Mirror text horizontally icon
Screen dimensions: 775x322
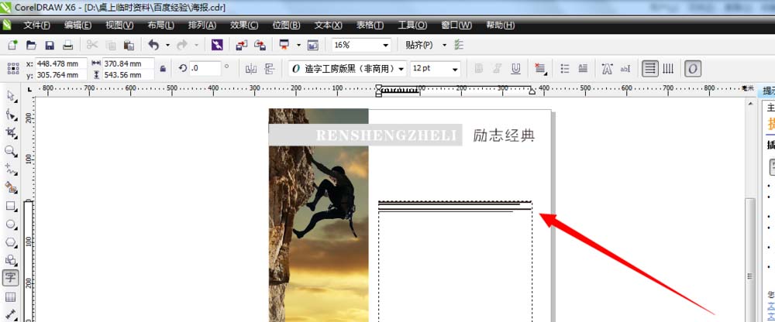tap(251, 69)
